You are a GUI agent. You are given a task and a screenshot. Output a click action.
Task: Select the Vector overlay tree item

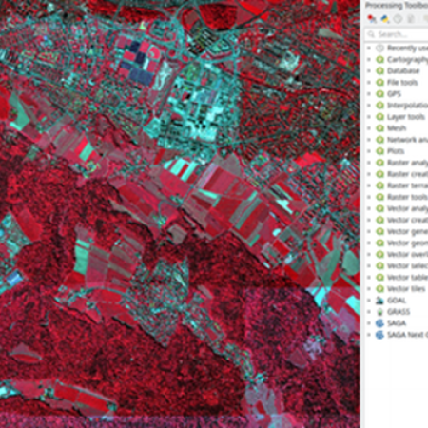coord(407,254)
